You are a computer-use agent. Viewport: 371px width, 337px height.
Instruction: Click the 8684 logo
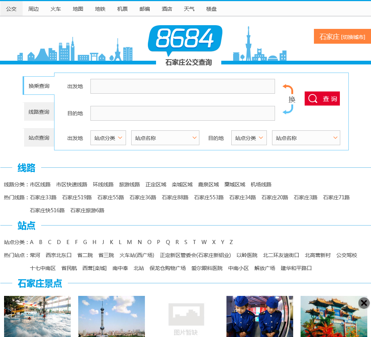click(x=185, y=40)
